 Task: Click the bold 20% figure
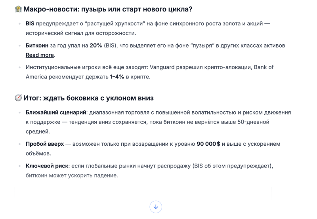pyautogui.click(x=96, y=46)
